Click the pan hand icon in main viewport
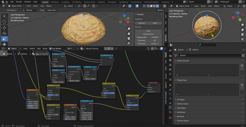Image resolution: width=246 pixels, height=127 pixels. (129, 34)
